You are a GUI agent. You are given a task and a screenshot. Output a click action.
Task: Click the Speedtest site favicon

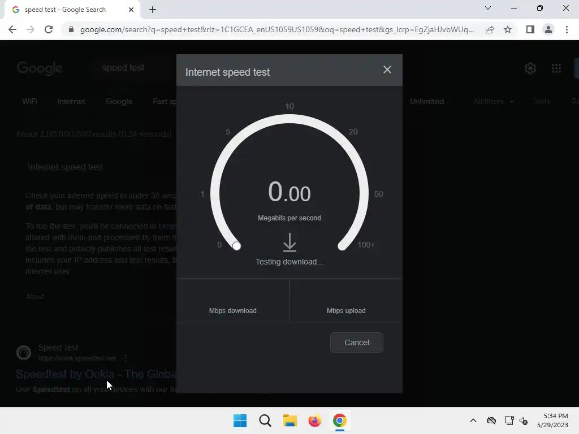point(24,353)
